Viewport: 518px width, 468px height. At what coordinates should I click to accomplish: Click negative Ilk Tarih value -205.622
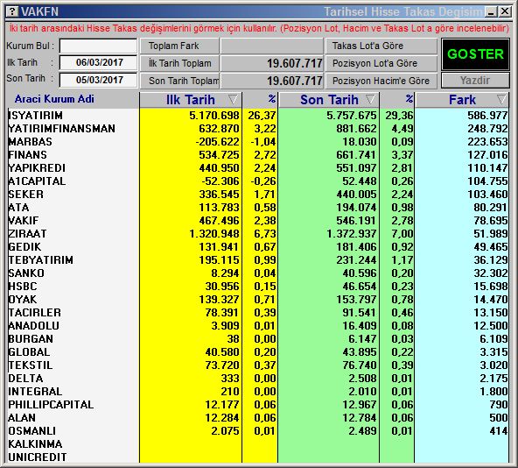[217, 142]
